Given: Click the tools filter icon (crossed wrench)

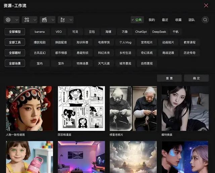Looking at the screenshot, I should (26, 20).
